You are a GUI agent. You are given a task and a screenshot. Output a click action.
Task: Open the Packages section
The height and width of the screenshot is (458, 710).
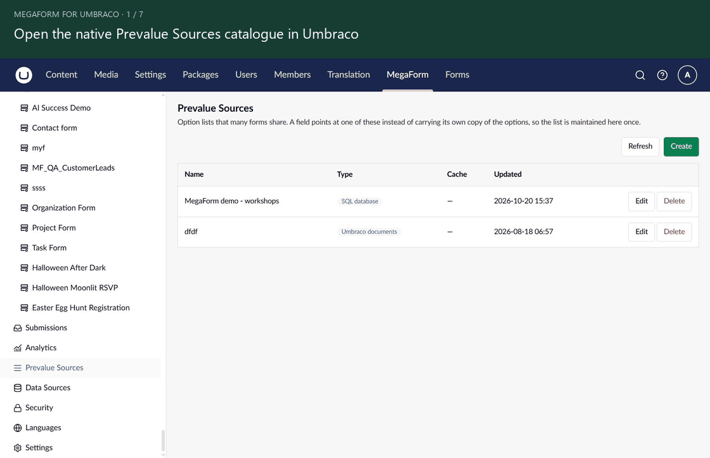(x=200, y=74)
